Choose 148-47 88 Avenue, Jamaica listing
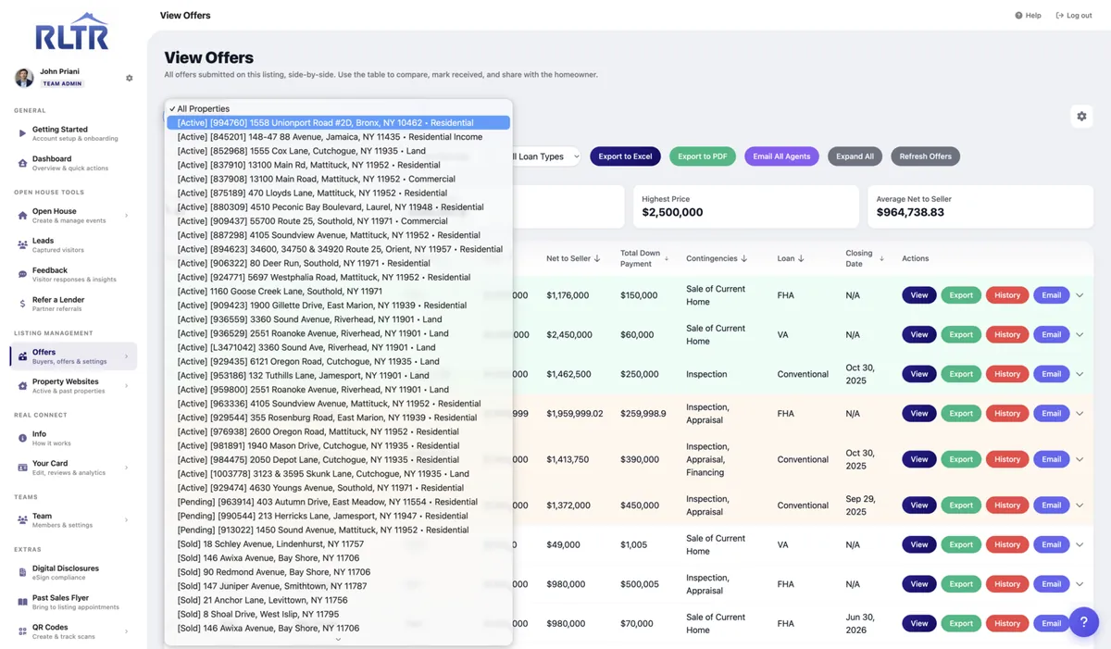 338,137
